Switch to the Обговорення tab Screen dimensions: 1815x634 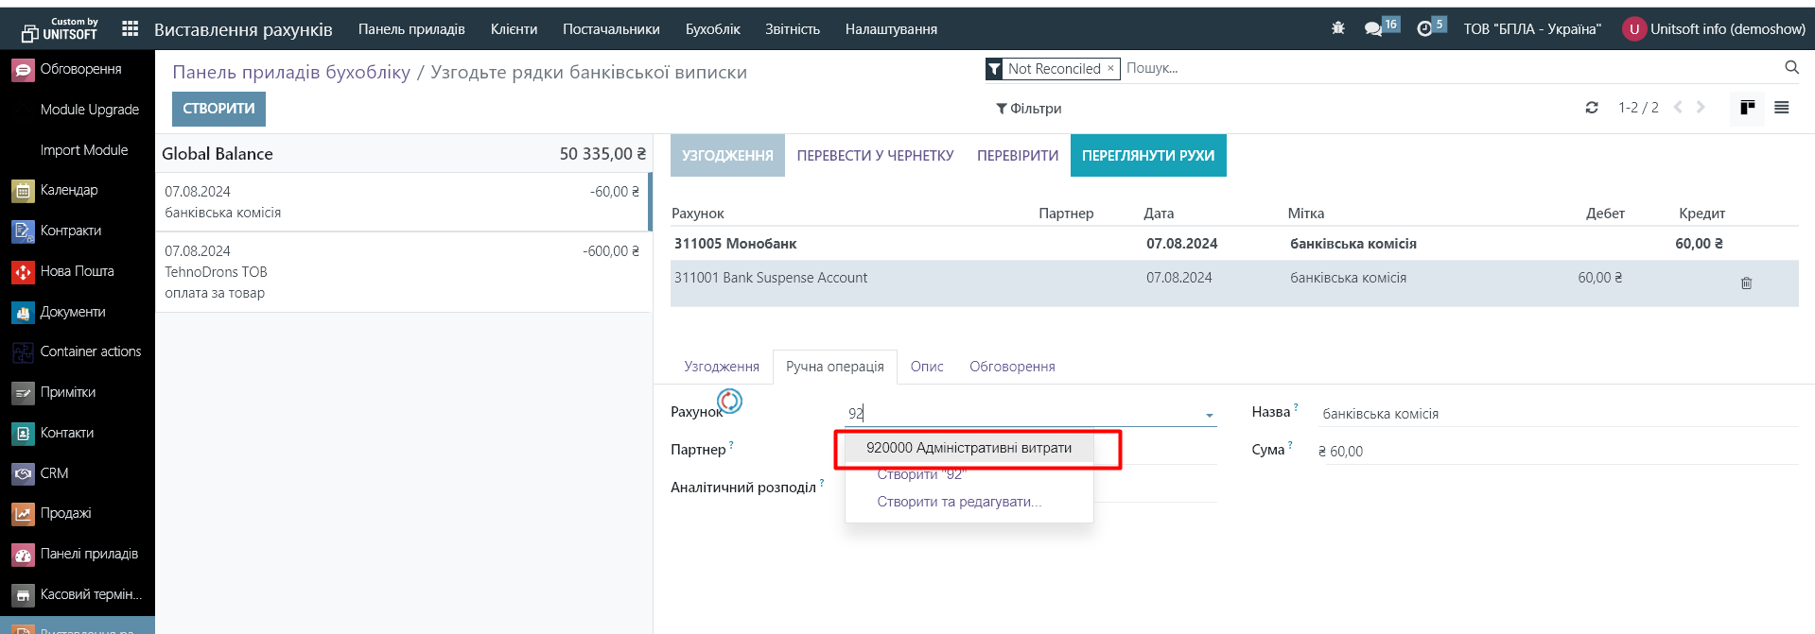pos(1011,367)
